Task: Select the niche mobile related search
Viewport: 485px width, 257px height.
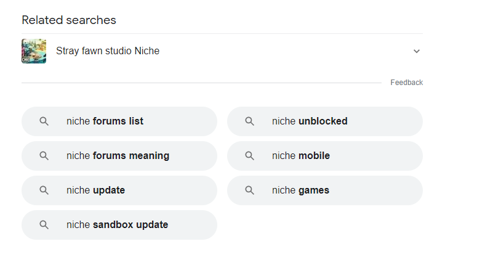Action: tap(325, 156)
